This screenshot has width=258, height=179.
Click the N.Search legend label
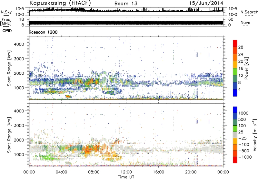tap(249, 12)
